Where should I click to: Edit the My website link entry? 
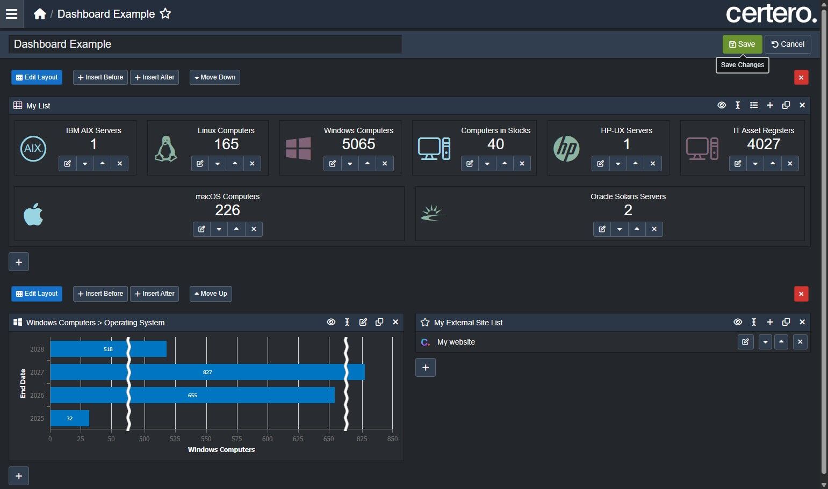tap(745, 342)
